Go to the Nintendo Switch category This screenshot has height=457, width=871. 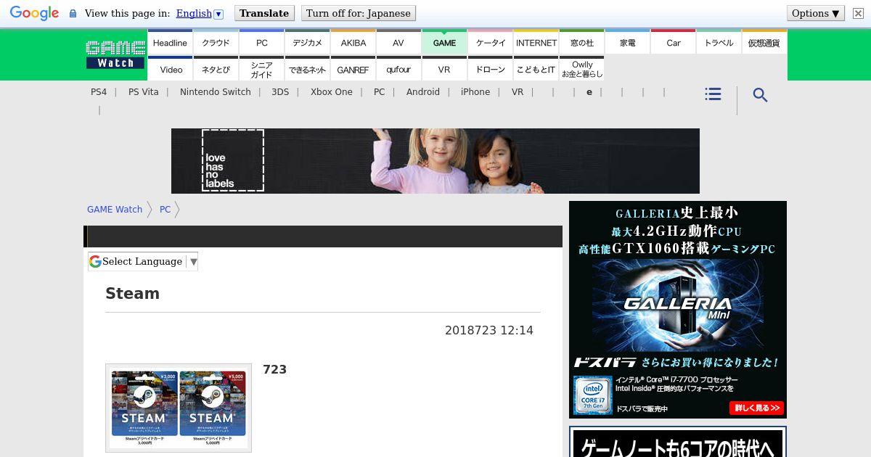coord(216,92)
